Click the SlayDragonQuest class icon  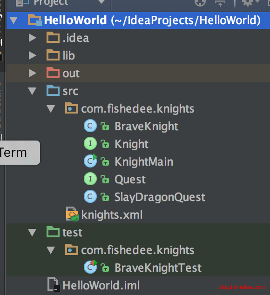click(x=90, y=196)
